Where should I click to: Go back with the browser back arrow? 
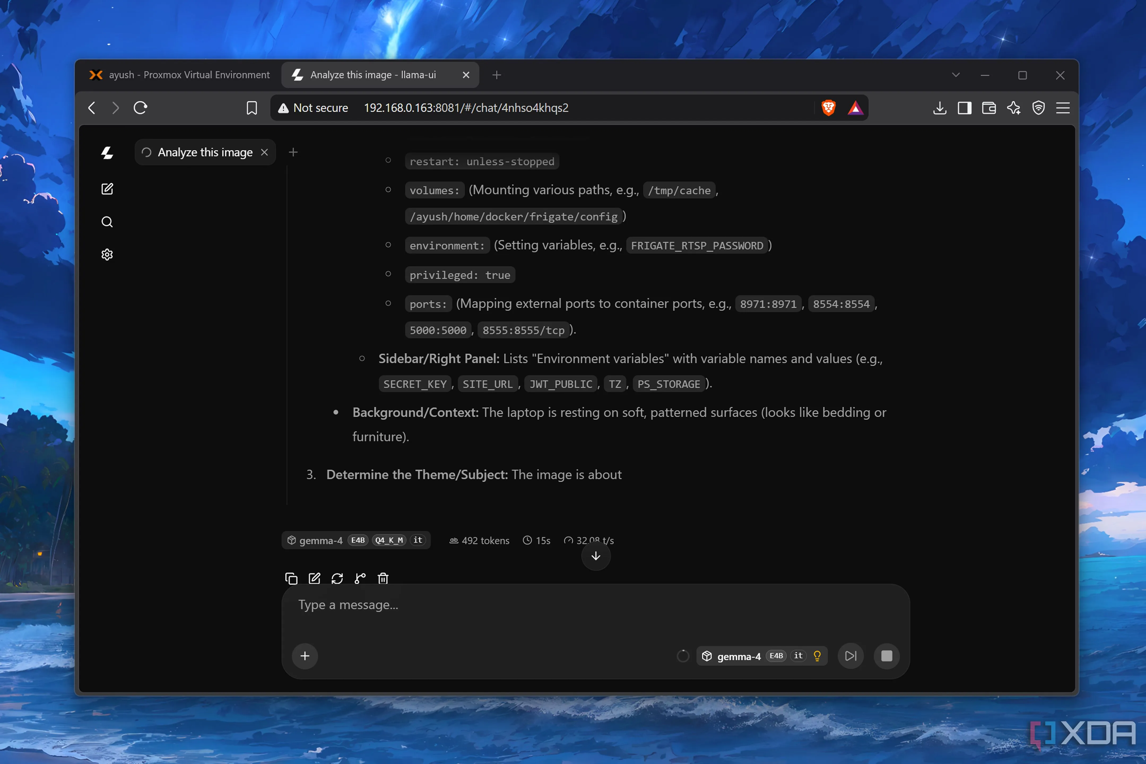click(92, 108)
